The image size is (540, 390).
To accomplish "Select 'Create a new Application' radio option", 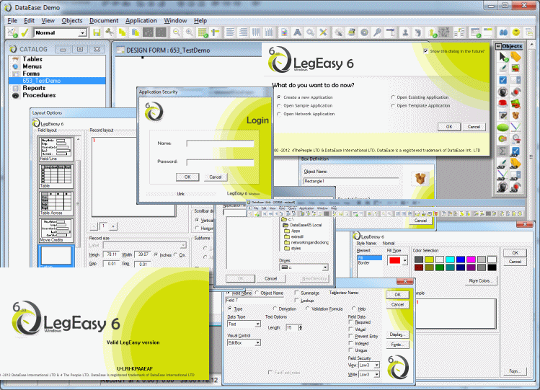I will tap(279, 97).
